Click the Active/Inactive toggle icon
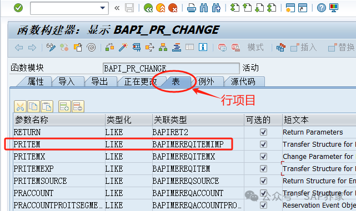Image resolution: width=356 pixels, height=211 pixels. [x=64, y=47]
